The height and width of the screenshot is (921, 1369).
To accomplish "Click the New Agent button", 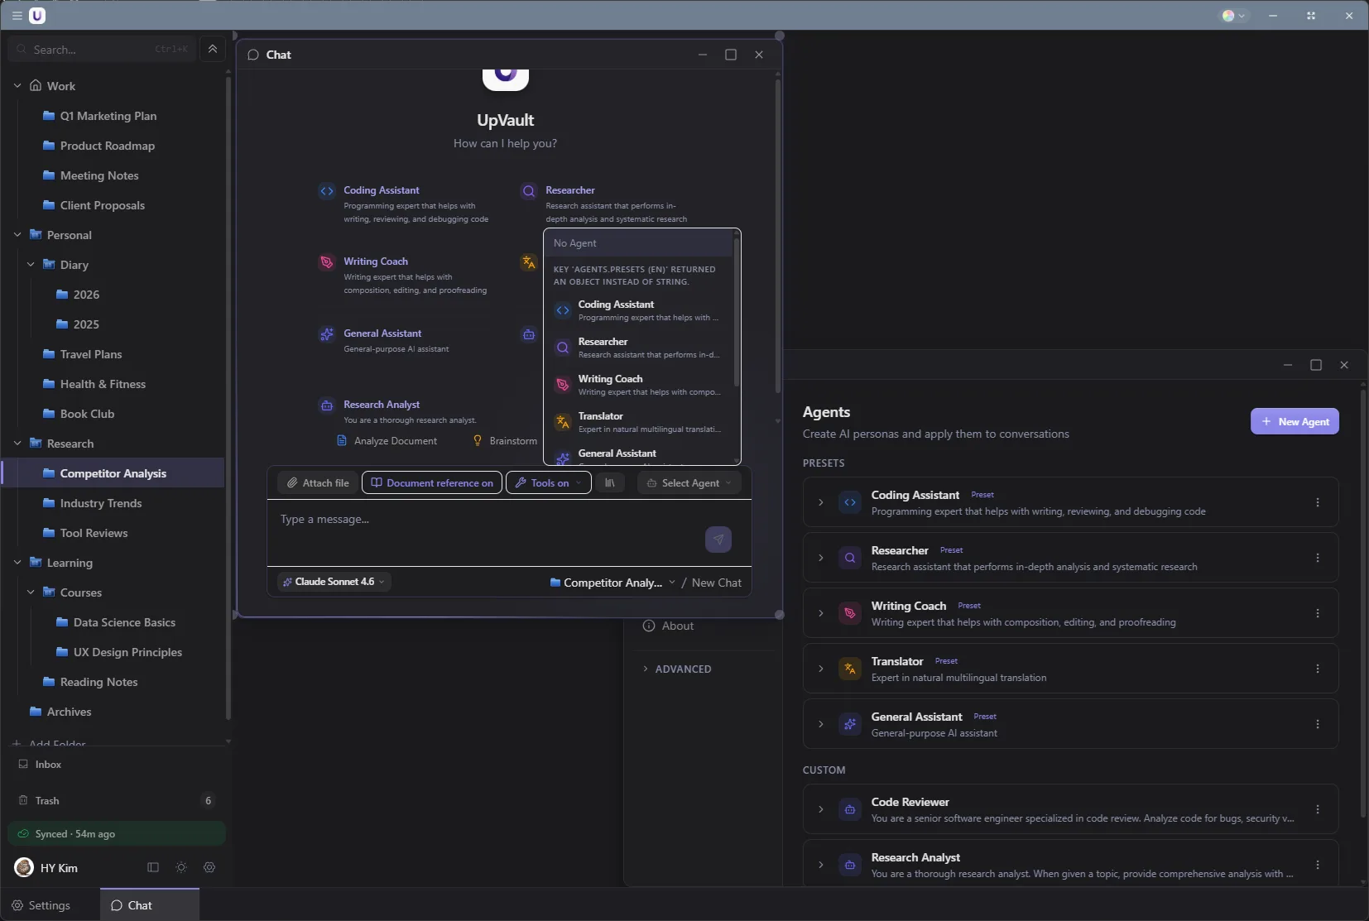I will tap(1294, 421).
